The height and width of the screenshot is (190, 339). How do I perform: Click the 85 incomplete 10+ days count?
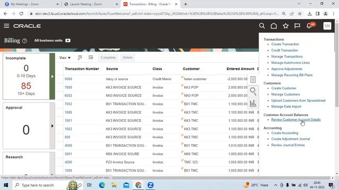(x=26, y=86)
